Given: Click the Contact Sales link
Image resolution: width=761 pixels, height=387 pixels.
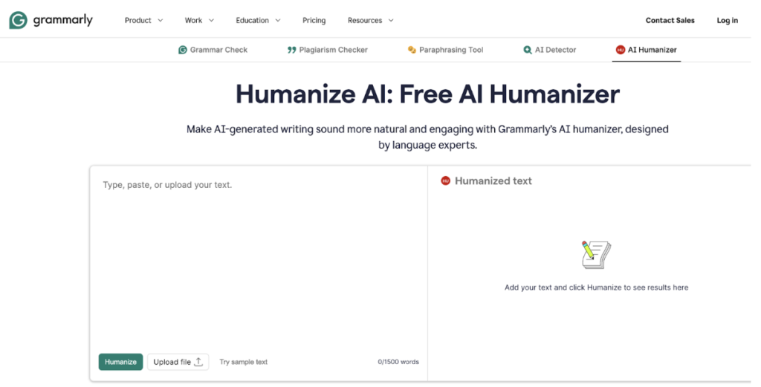Looking at the screenshot, I should 670,20.
